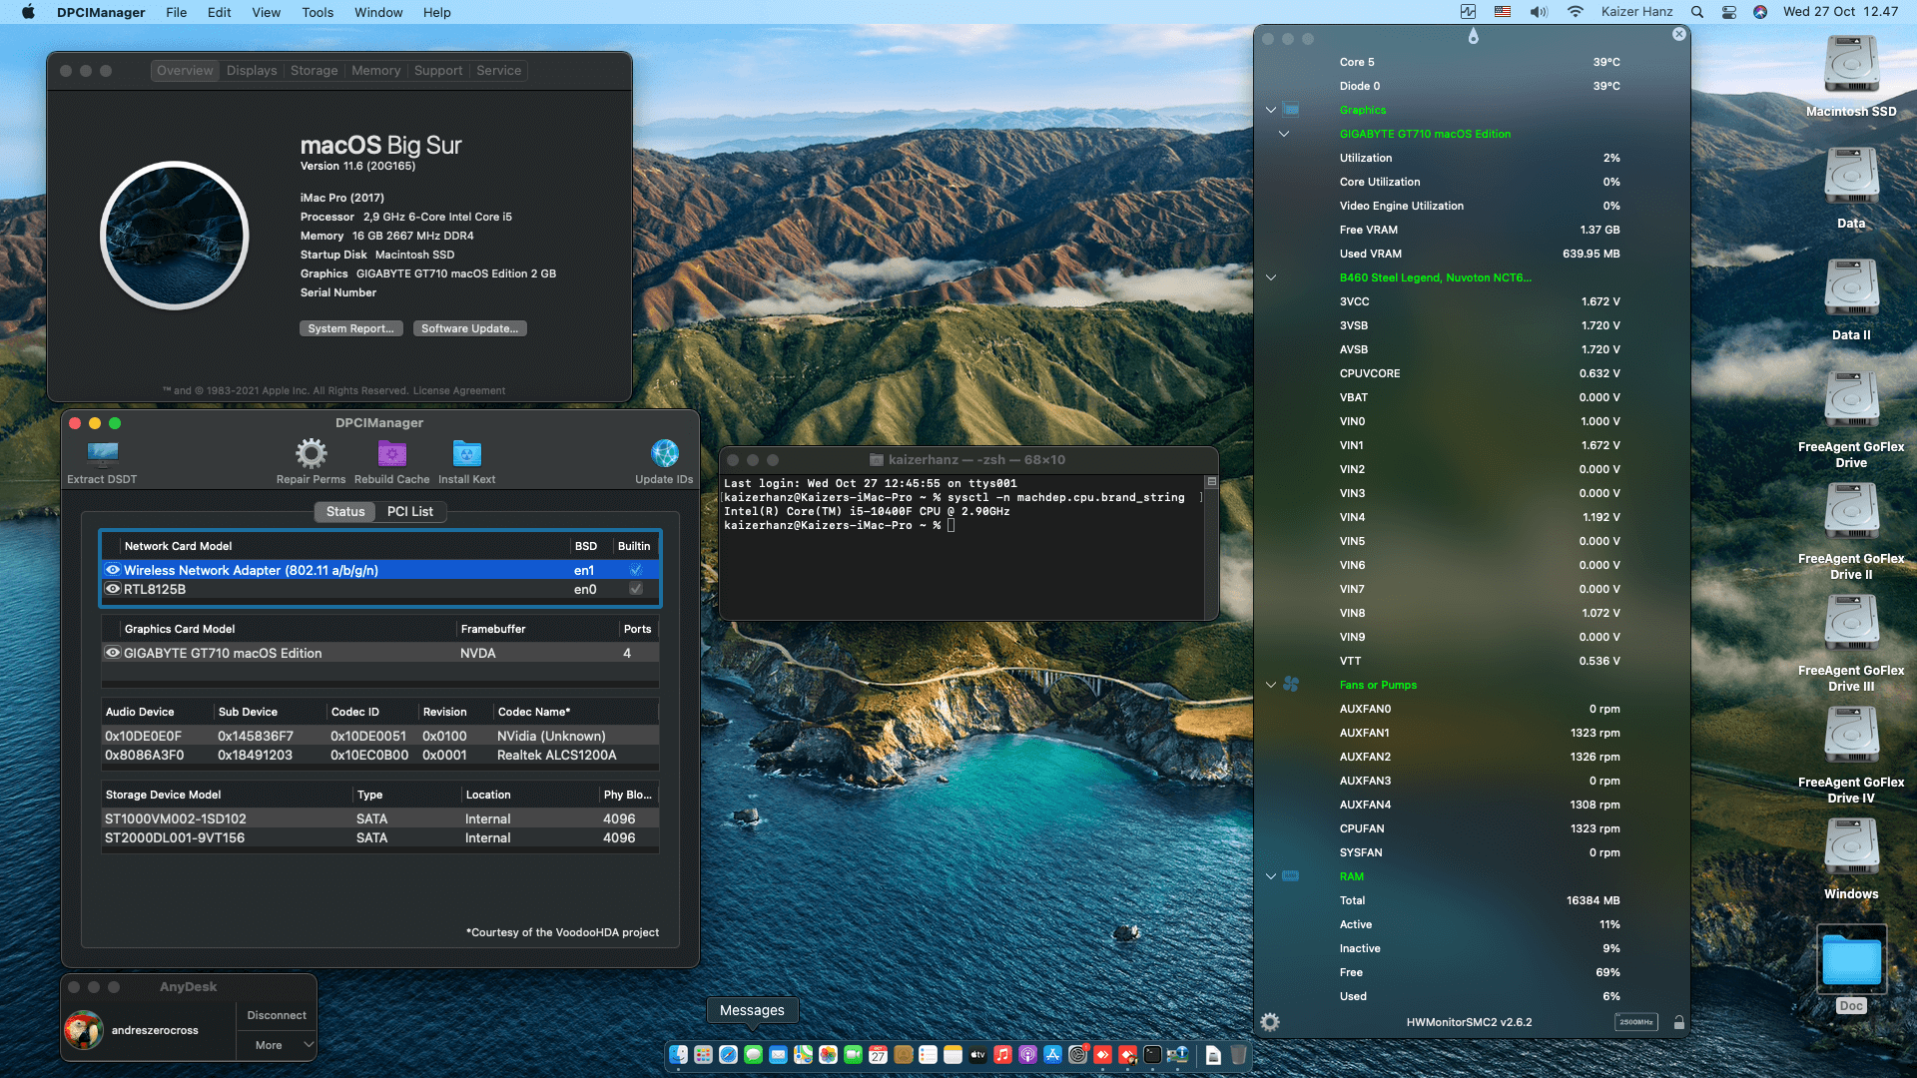Click the Wi-Fi status icon in menu bar
Image resolution: width=1917 pixels, height=1078 pixels.
point(1576,12)
